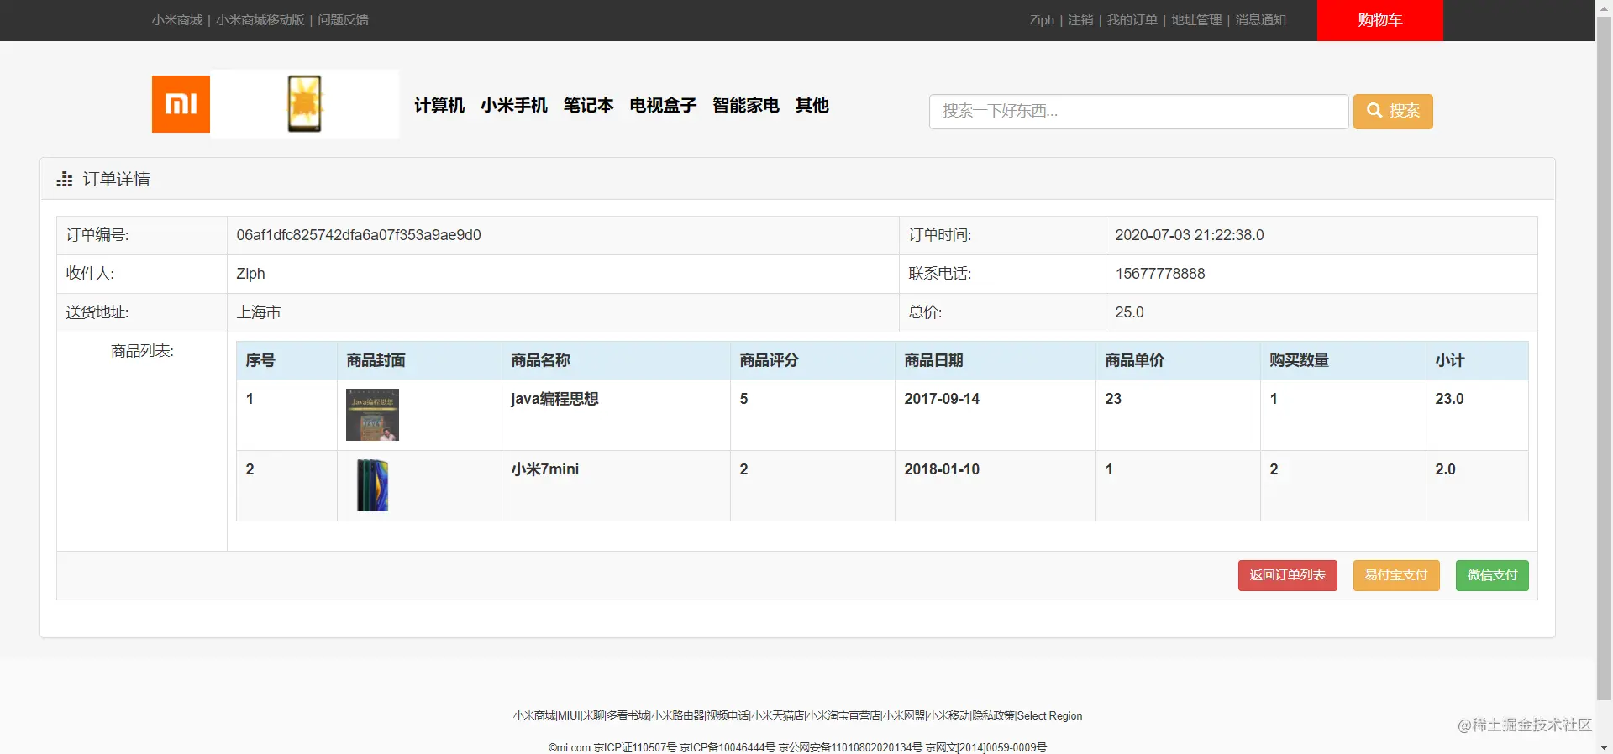Click the product date 2018-01-10
Viewport: 1613px width, 754px height.
tap(942, 469)
